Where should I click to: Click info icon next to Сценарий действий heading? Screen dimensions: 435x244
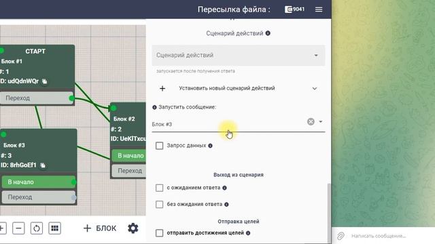(x=268, y=33)
